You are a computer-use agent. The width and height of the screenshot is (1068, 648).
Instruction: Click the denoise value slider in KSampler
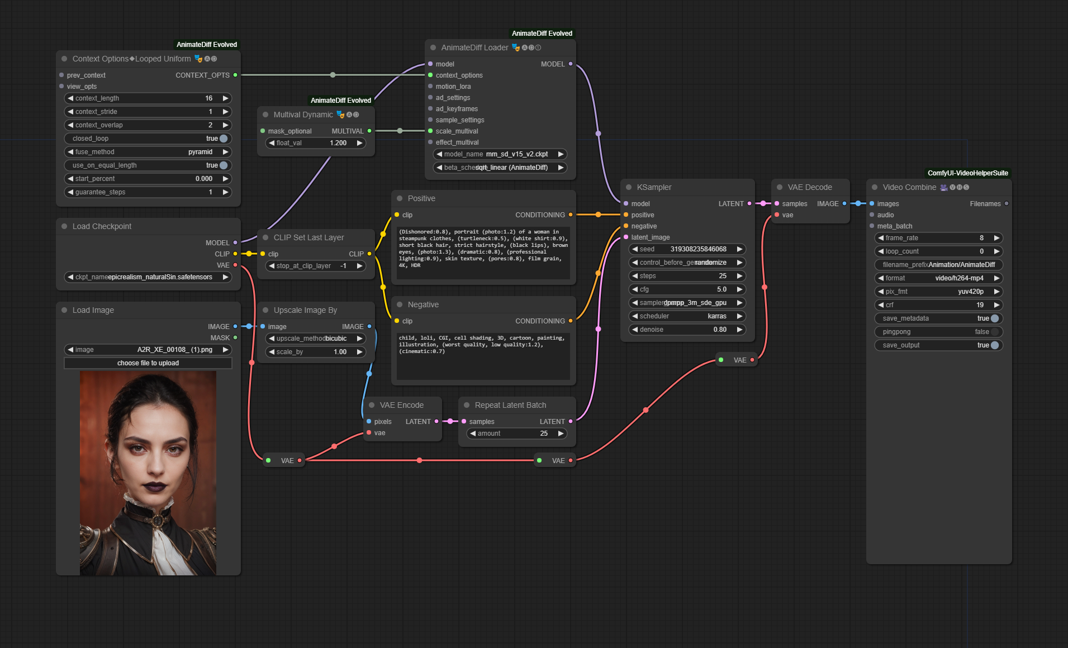(687, 330)
